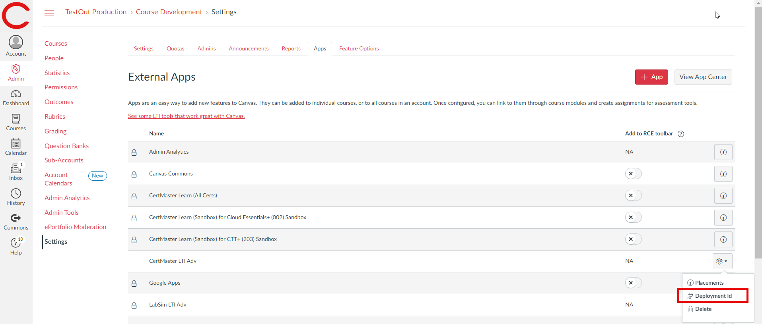762x324 pixels.
Task: Toggle the hamburger navigation menu
Action: pyautogui.click(x=49, y=13)
